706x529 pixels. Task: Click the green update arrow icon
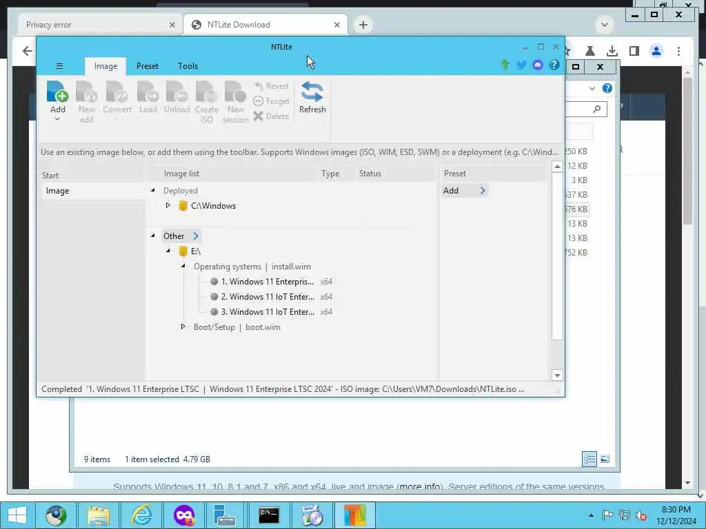tap(505, 65)
